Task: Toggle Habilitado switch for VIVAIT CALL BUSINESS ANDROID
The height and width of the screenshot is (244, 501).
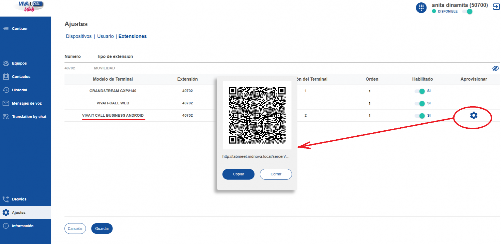Action: pyautogui.click(x=420, y=116)
